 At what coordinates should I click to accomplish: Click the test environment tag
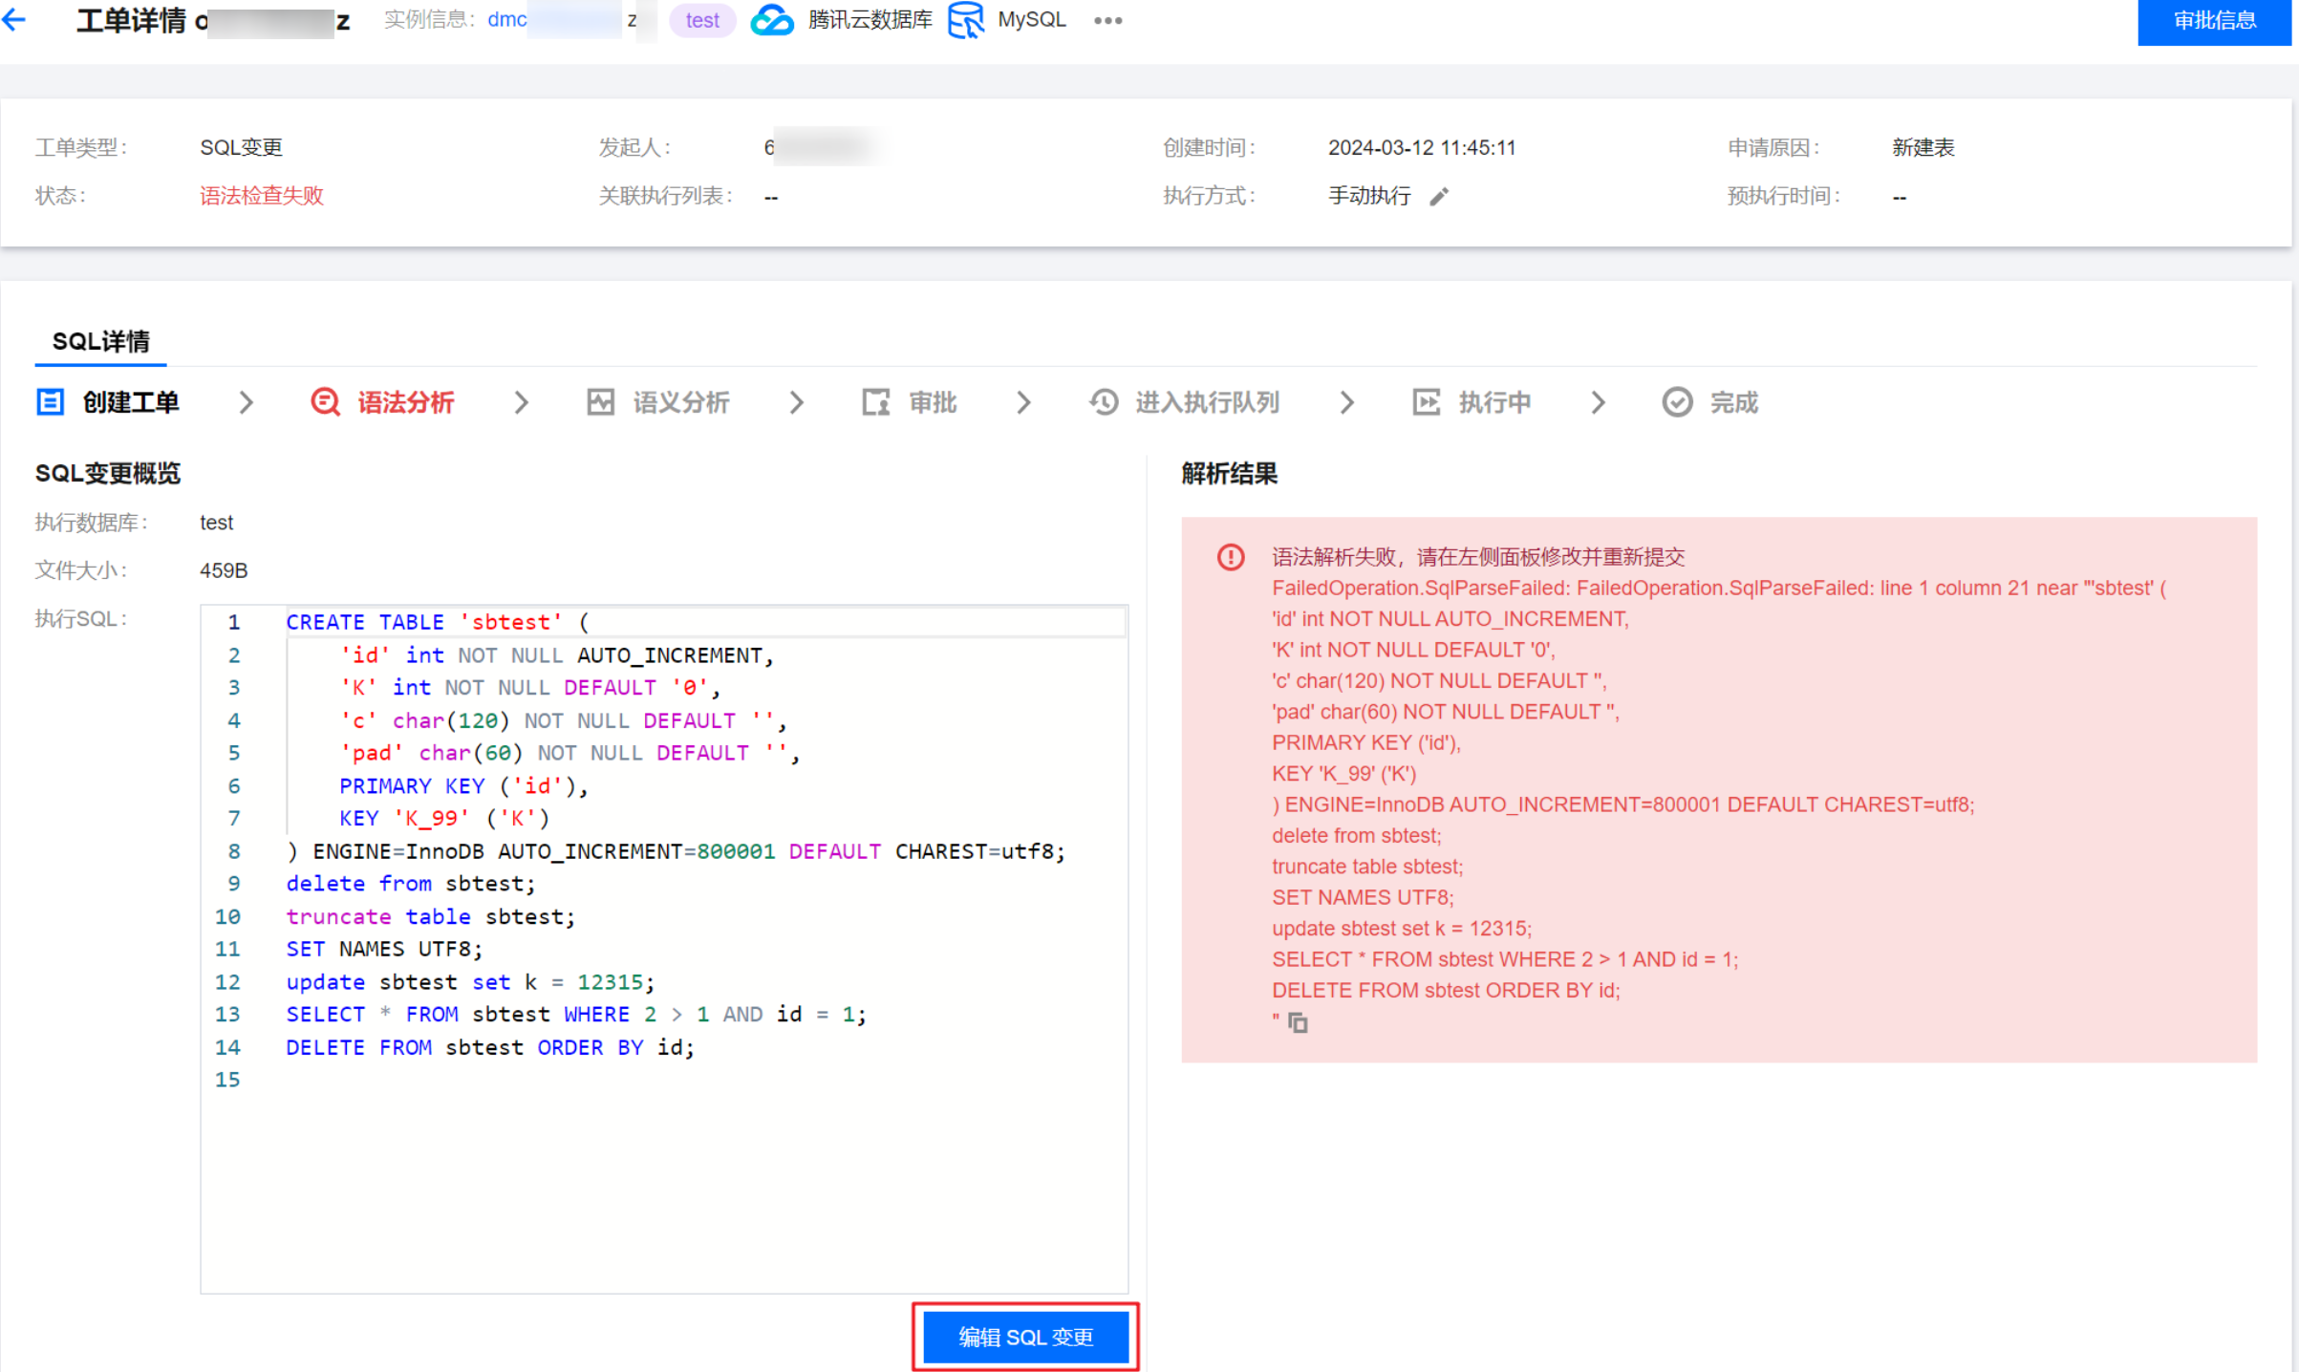(x=702, y=20)
